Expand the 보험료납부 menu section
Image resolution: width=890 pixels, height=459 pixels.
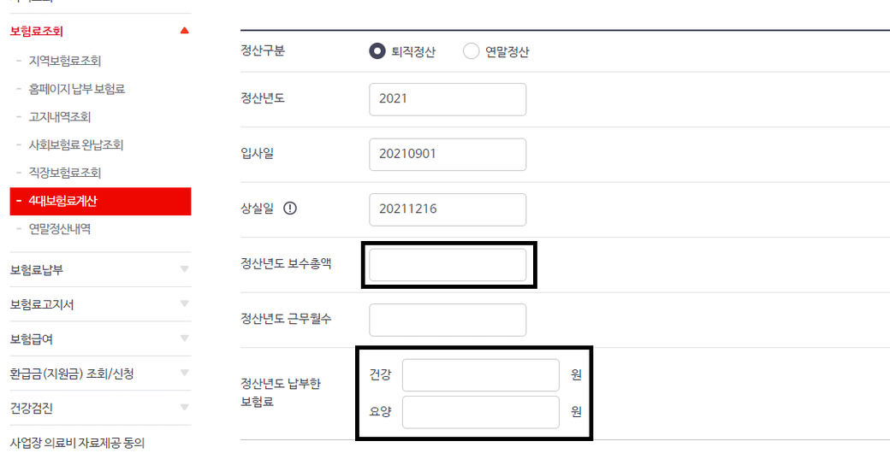point(184,269)
